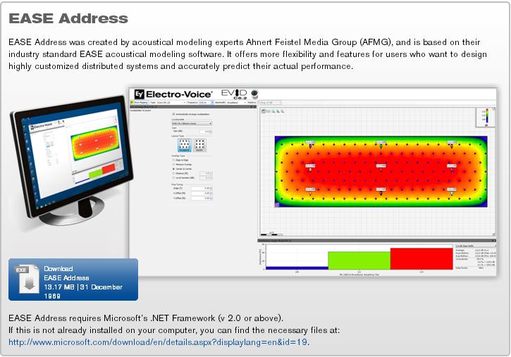Click the ceiling speaker picture beside EVID logo

pos(254,94)
